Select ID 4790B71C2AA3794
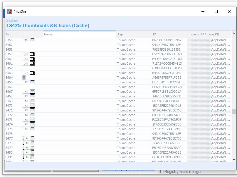237x177 pixels. [x=166, y=129]
